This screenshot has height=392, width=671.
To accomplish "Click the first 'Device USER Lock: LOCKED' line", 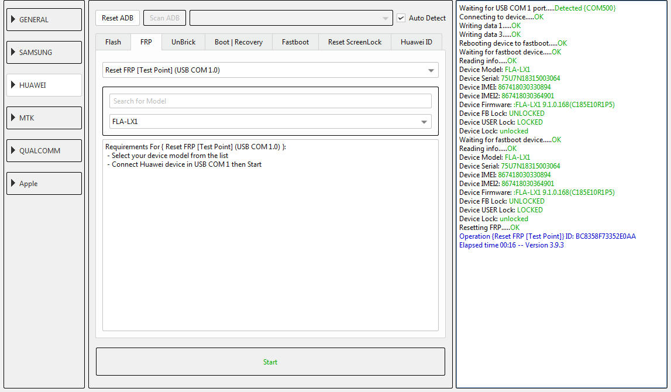I will tap(501, 122).
